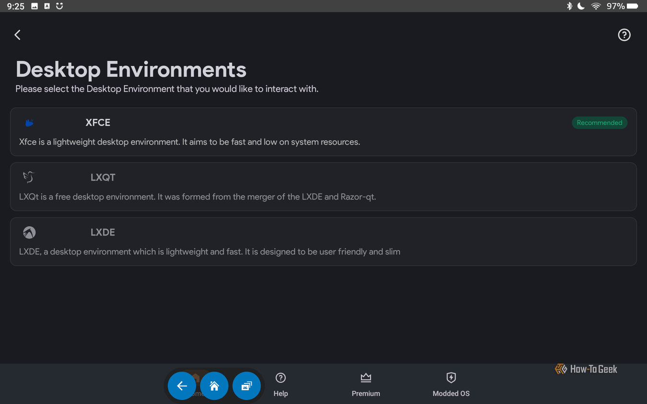This screenshot has width=647, height=404.
Task: Tap the blue floating back arrow button
Action: (182, 385)
